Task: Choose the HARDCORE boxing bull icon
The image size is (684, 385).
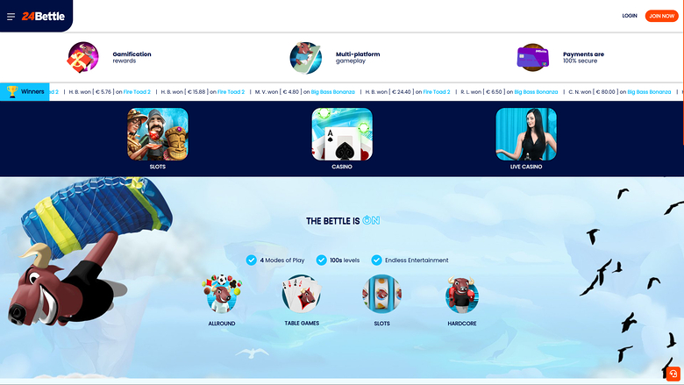Action: tap(462, 295)
